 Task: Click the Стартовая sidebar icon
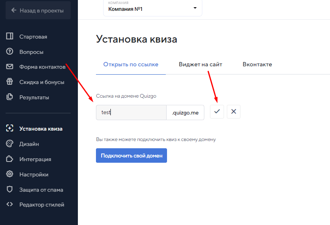pyautogui.click(x=10, y=37)
